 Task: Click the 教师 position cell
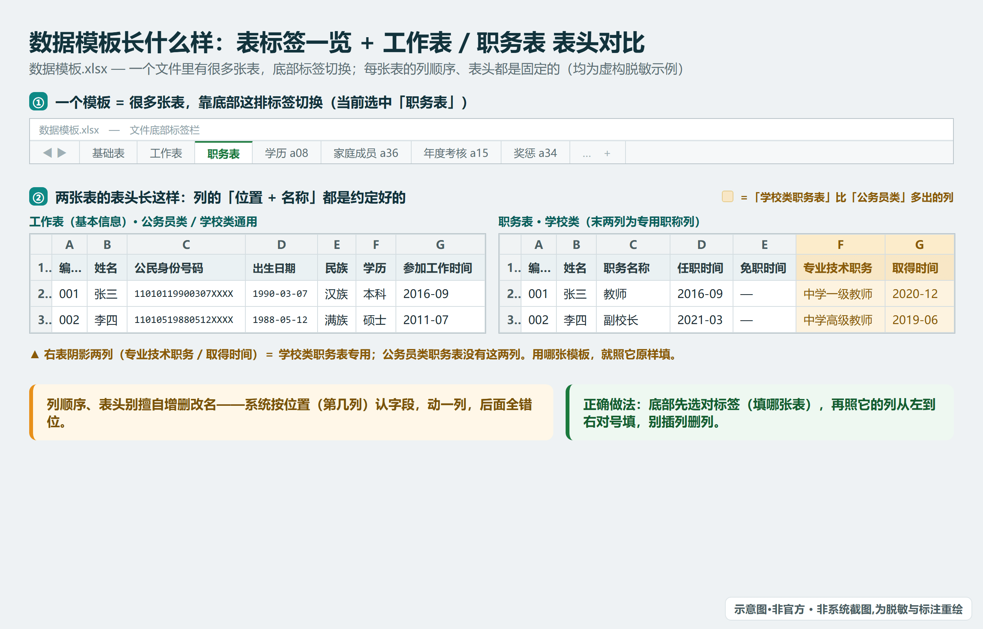(633, 294)
